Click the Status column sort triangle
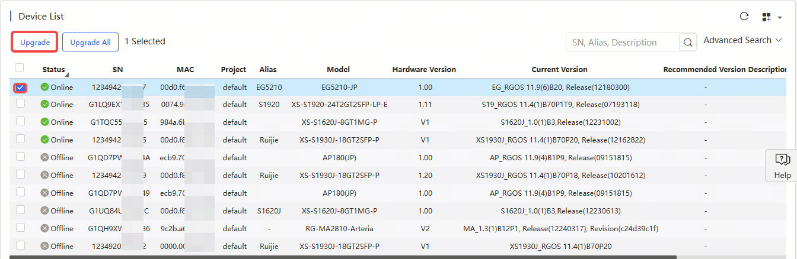This screenshot has width=797, height=259. [66, 75]
